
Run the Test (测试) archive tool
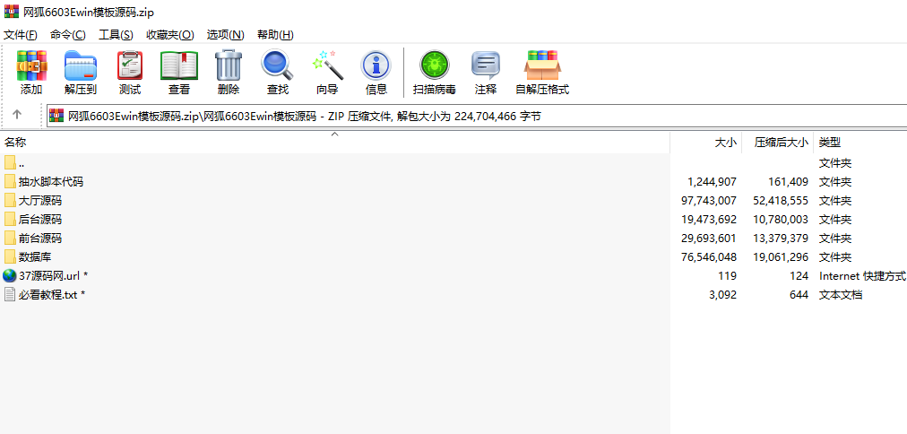[x=130, y=65]
